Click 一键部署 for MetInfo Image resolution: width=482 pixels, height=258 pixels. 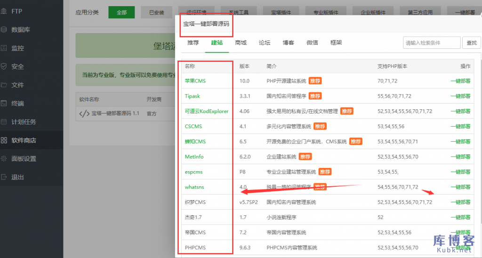[x=460, y=157]
